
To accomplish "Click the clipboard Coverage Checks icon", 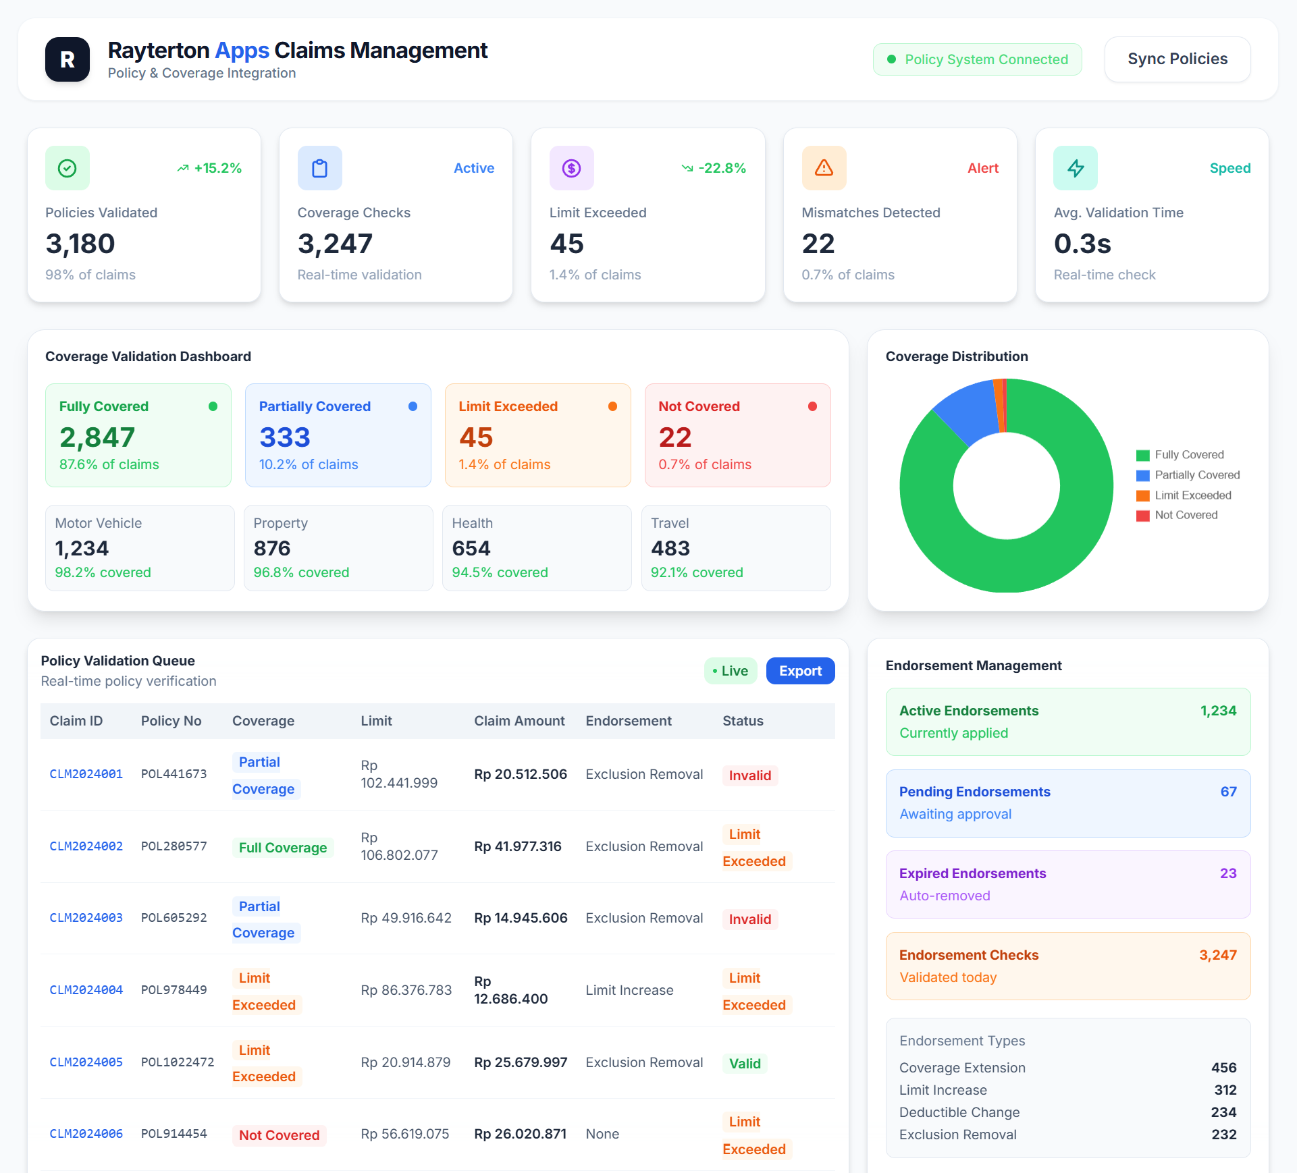I will click(319, 168).
